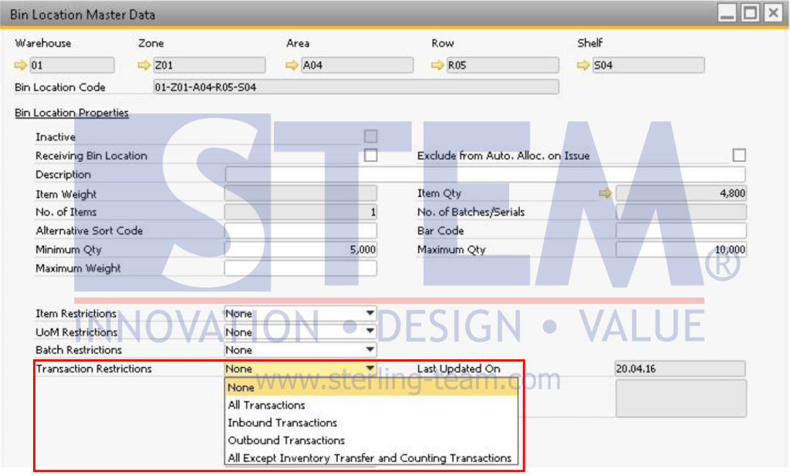Open the Item Qty link arrow
790x475 pixels.
(605, 193)
